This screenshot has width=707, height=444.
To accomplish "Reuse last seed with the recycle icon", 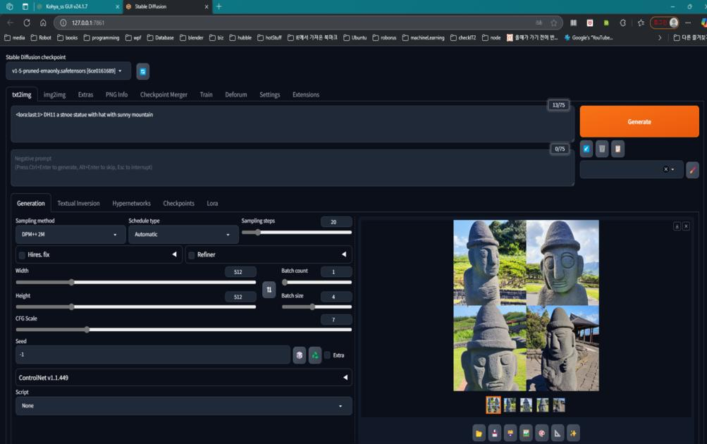I will 315,355.
